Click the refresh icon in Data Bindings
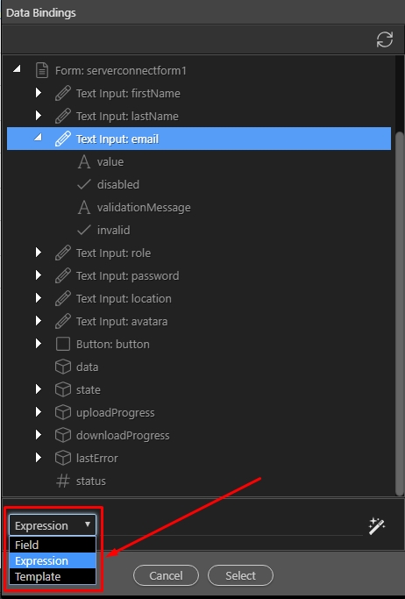The image size is (405, 599). (x=384, y=39)
